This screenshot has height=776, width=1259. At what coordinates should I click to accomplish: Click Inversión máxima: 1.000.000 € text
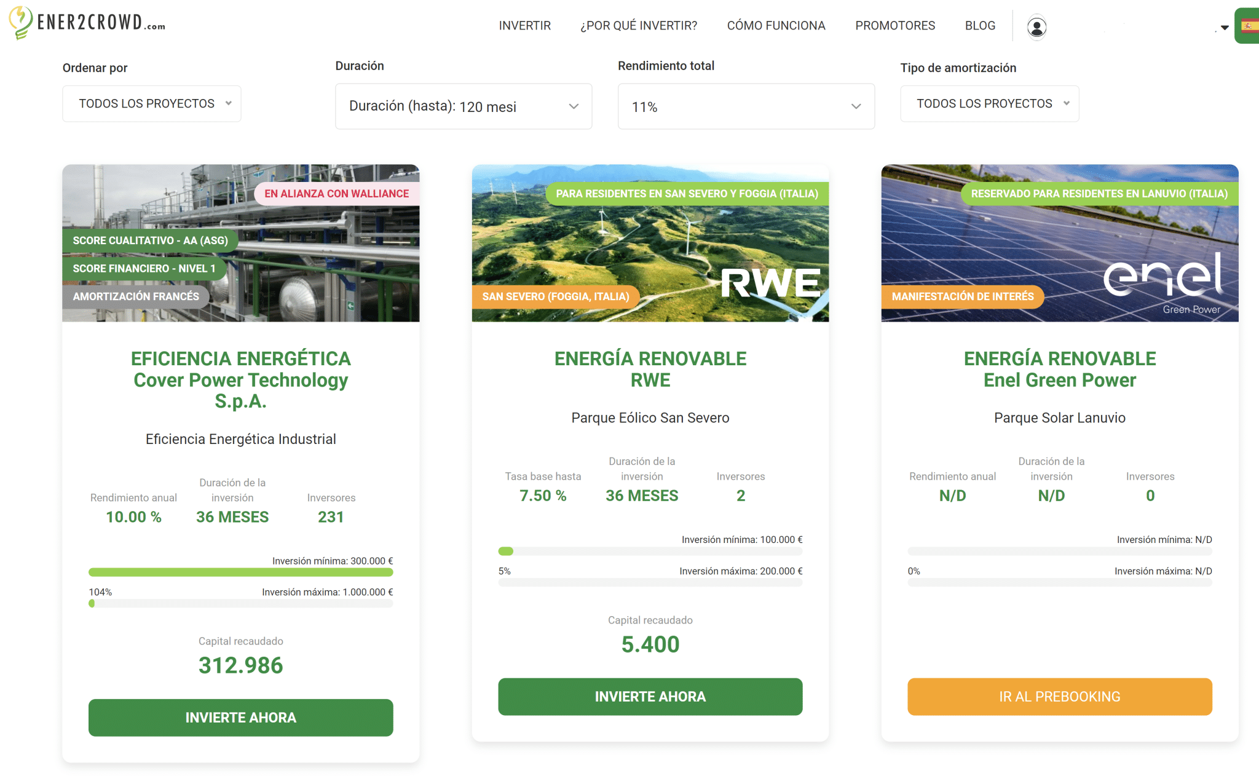pyautogui.click(x=328, y=592)
